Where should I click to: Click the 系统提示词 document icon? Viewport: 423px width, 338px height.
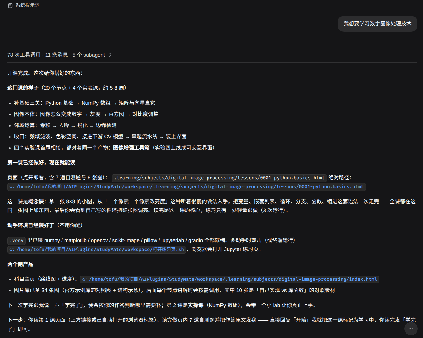10,5
